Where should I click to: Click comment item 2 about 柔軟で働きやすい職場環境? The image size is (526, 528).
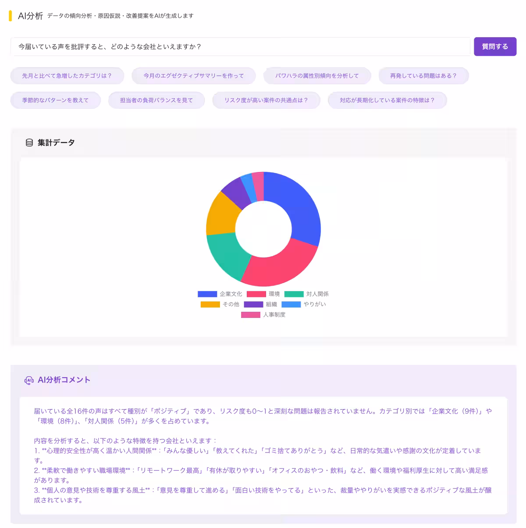[x=261, y=475]
